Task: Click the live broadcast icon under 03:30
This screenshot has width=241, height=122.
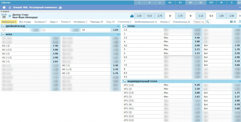Action: (4, 17)
